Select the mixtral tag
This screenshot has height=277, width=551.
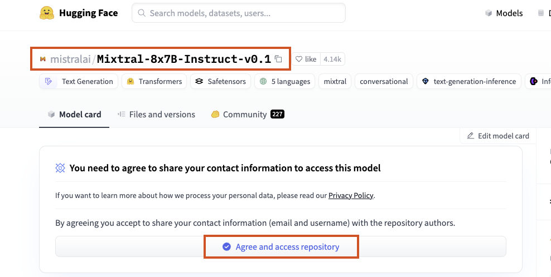pyautogui.click(x=335, y=81)
